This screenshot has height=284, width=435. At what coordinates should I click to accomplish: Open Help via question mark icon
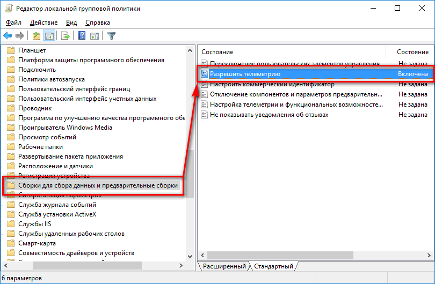82,36
